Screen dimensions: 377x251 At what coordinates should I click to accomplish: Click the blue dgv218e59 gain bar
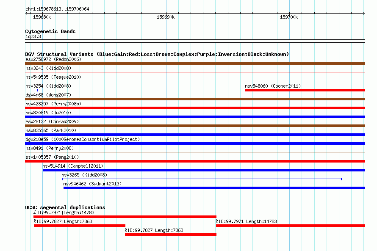click(195, 143)
